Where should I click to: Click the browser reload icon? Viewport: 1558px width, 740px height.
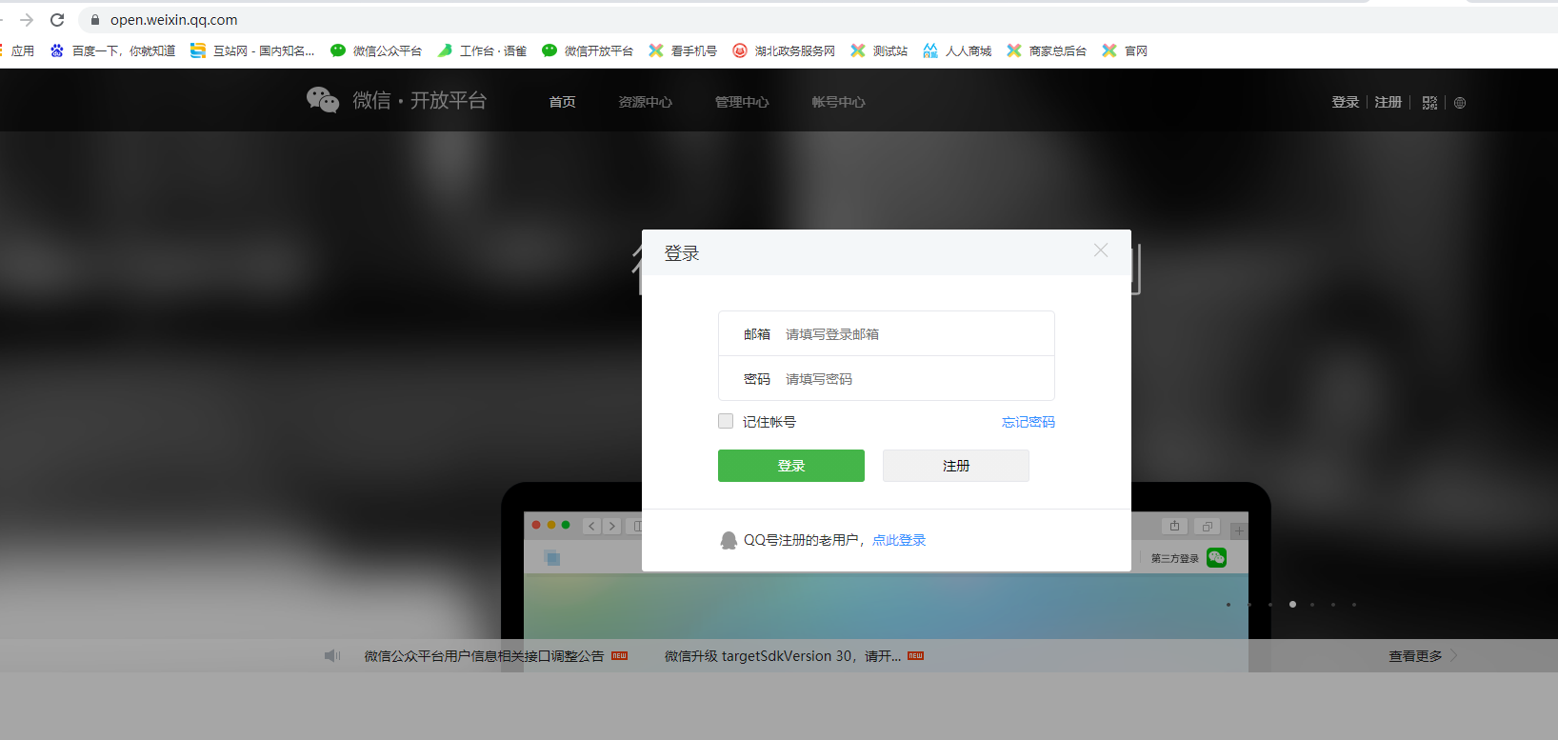pyautogui.click(x=57, y=19)
